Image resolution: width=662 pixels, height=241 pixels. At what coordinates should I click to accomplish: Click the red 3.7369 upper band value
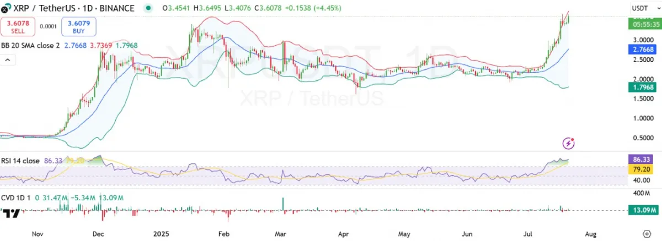[100, 46]
